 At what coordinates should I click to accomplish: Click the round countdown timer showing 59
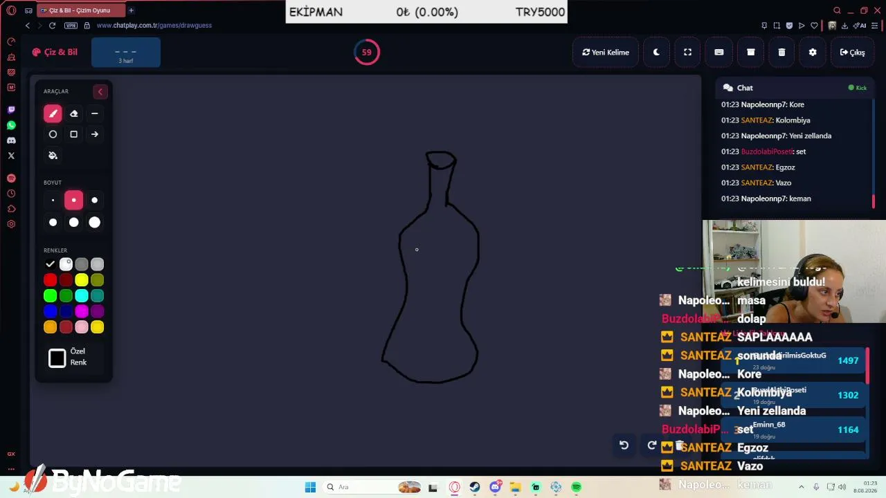tap(367, 52)
